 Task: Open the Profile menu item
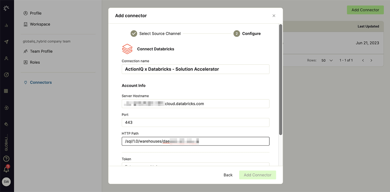36,13
